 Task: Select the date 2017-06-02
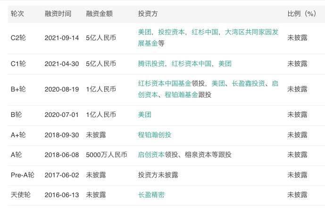click(x=62, y=175)
